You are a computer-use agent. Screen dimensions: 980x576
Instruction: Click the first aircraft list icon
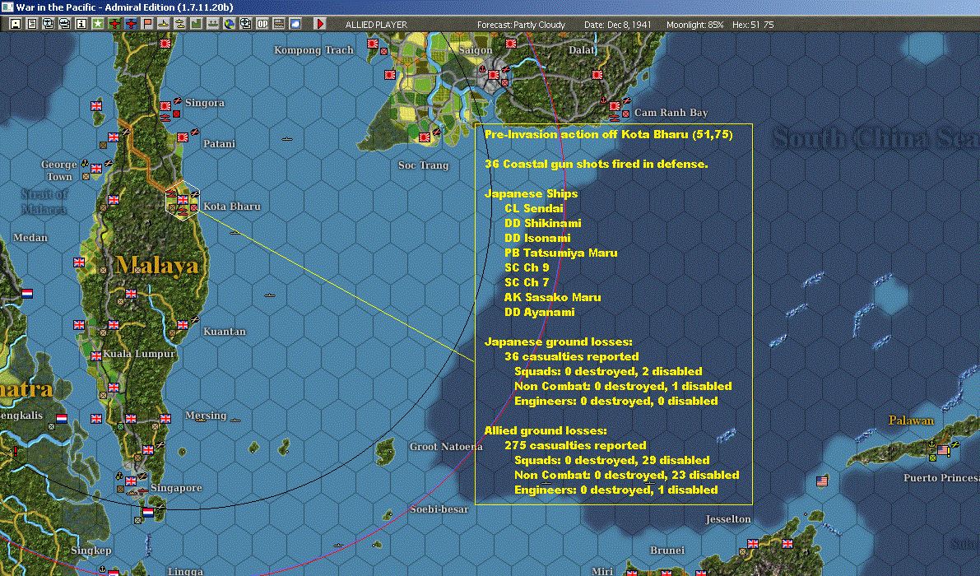point(48,24)
